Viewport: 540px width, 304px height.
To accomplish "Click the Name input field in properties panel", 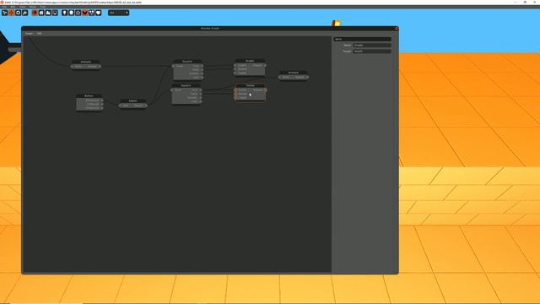I will point(372,45).
